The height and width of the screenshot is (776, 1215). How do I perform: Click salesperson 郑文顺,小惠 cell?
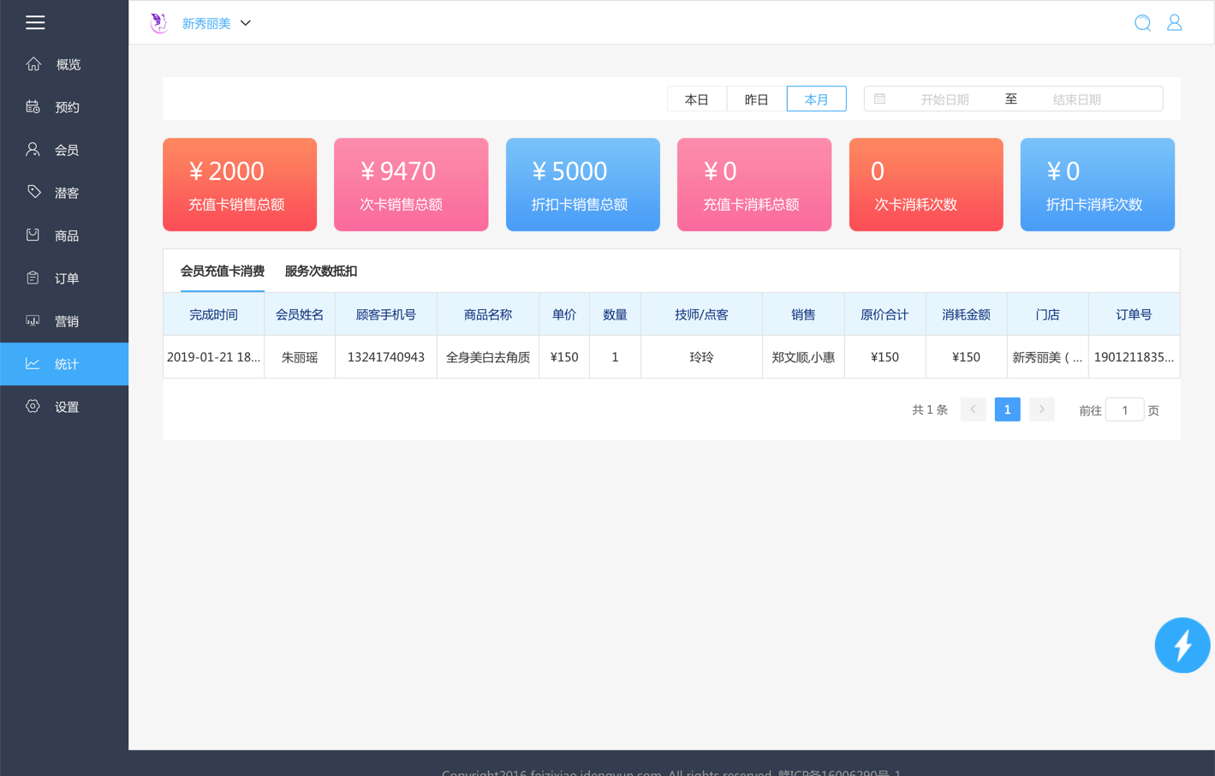click(x=803, y=357)
